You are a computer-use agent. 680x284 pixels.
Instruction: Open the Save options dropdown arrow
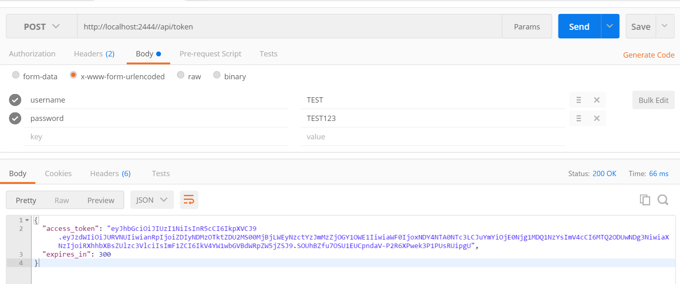click(x=665, y=26)
